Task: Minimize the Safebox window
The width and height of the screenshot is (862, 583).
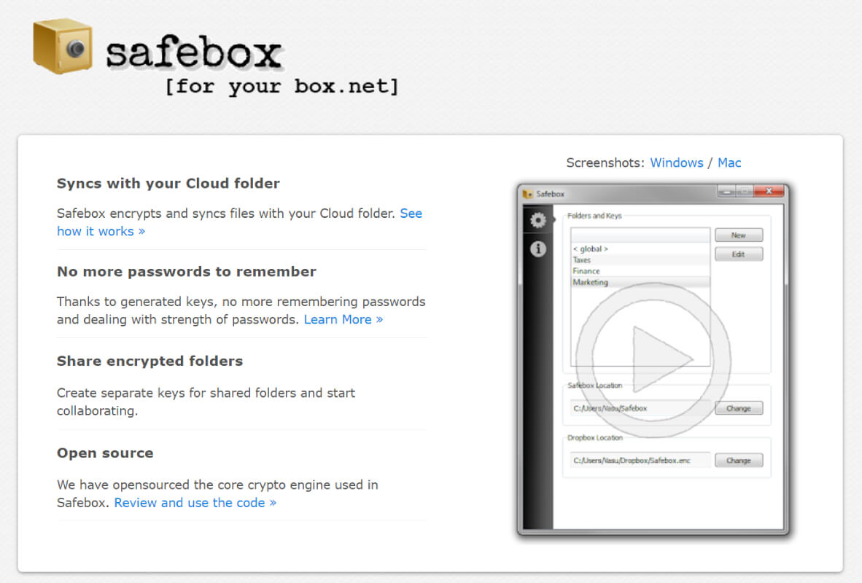Action: coord(726,191)
